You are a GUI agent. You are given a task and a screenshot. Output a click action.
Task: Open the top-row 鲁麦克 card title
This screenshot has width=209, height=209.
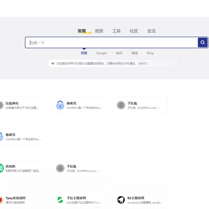tap(71, 103)
